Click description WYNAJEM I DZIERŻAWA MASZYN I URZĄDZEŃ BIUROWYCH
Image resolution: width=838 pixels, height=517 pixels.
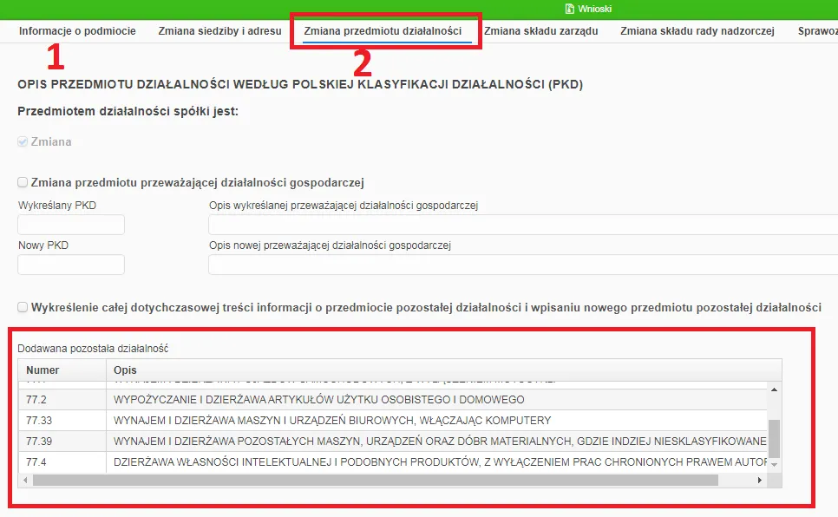pyautogui.click(x=332, y=420)
